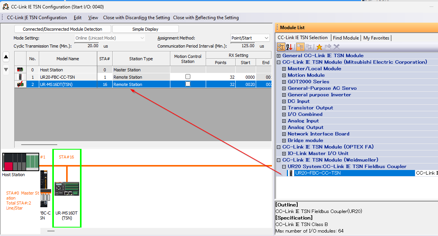This screenshot has height=236, width=438.
Task: Click the diagram pane horizontal scrollbar
Action: click(x=51, y=231)
